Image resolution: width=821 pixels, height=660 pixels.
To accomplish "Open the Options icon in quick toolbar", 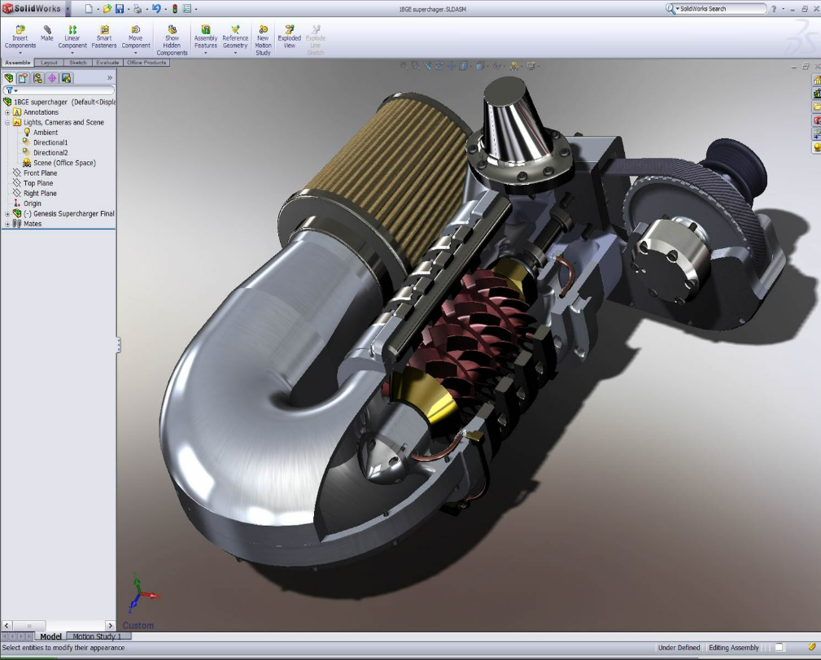I will tap(187, 9).
